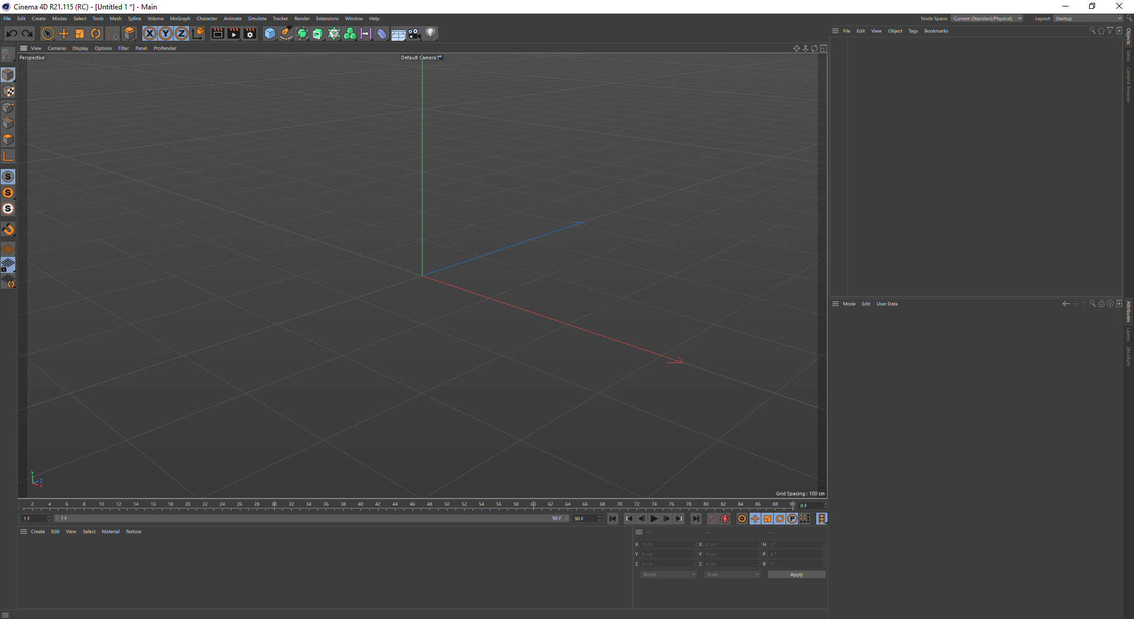Open viewport Cameras menu
1134x619 pixels.
click(57, 48)
